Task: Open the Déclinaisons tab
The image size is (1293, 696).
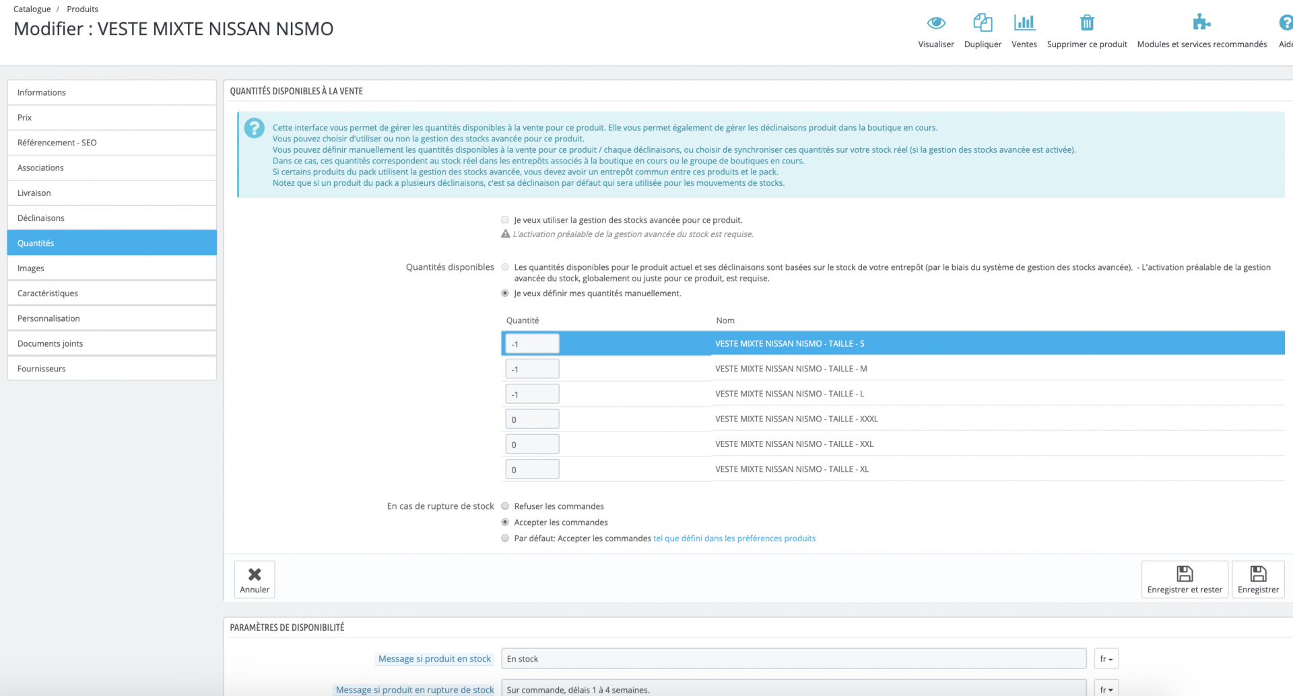Action: (112, 218)
